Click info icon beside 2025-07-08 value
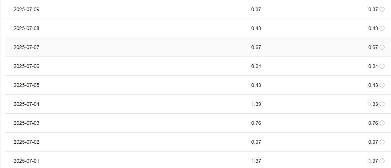The image size is (391, 168). point(382,28)
